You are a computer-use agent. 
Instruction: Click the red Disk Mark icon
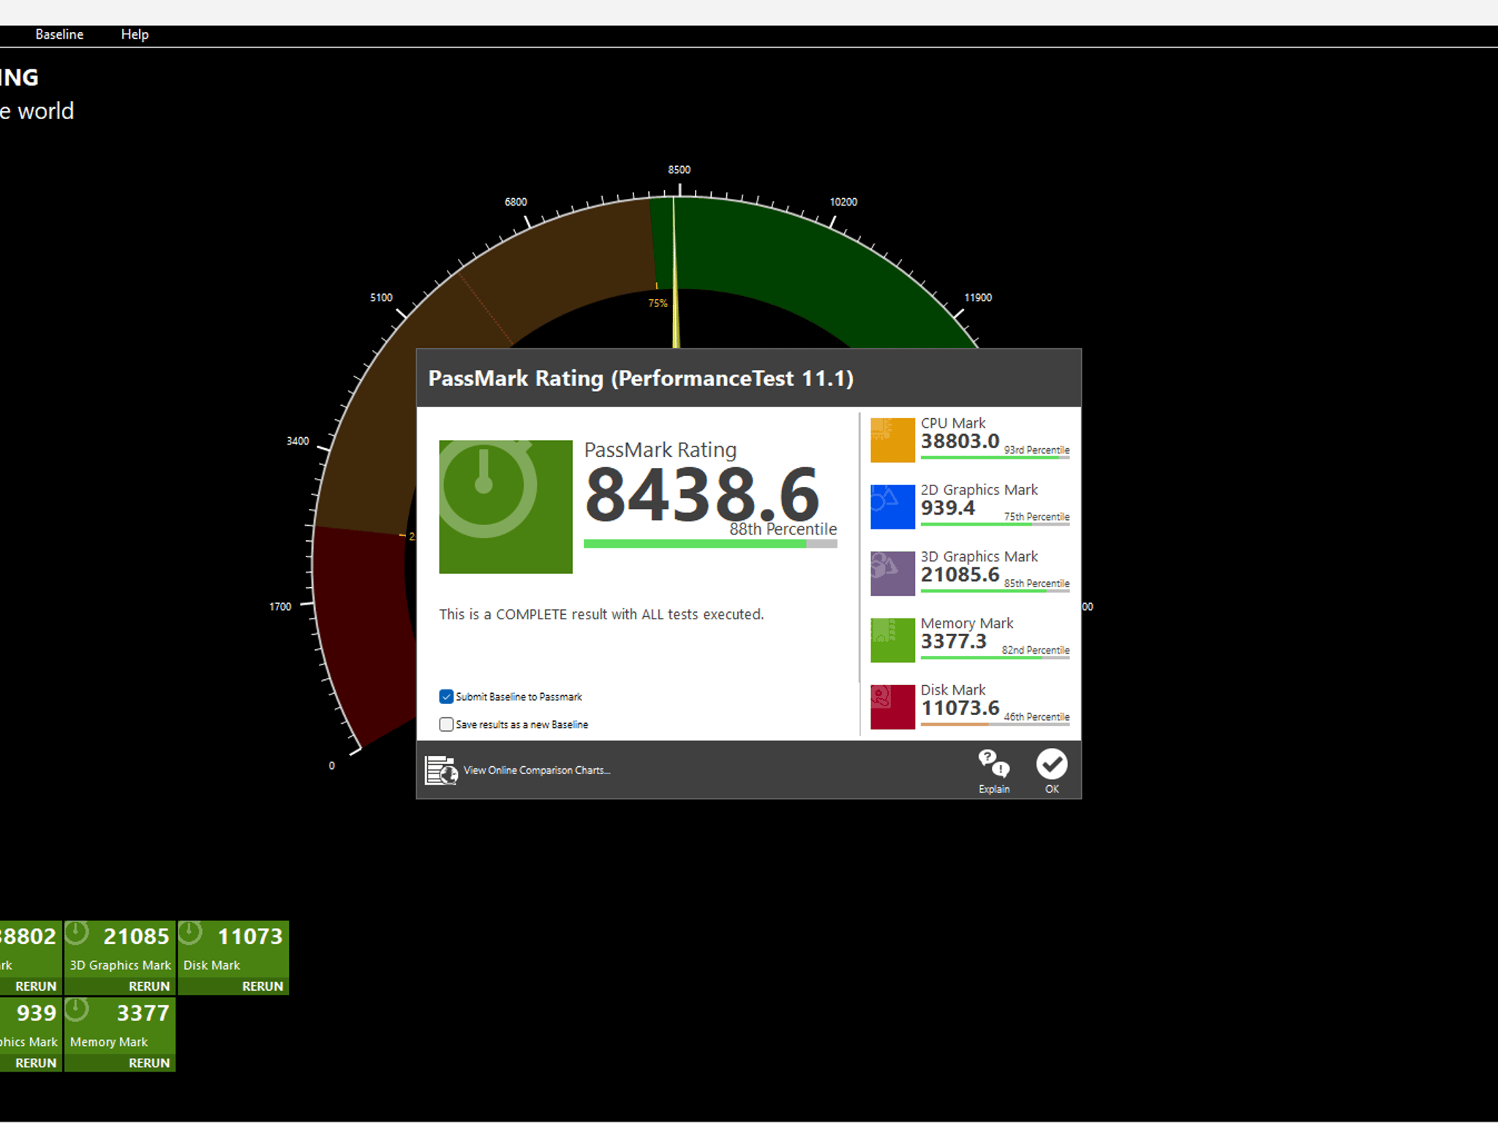[892, 706]
